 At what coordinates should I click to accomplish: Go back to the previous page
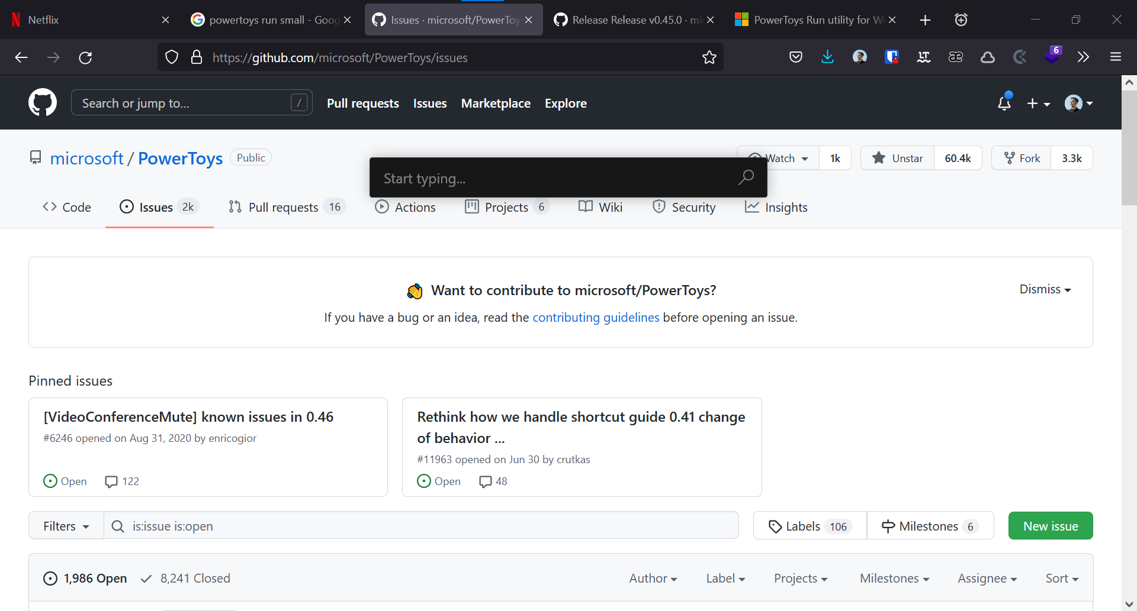point(21,57)
